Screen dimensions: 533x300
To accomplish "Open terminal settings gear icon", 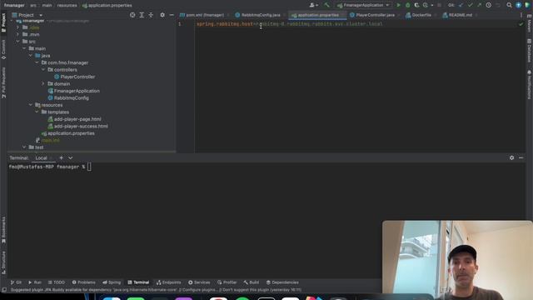I will tap(511, 157).
